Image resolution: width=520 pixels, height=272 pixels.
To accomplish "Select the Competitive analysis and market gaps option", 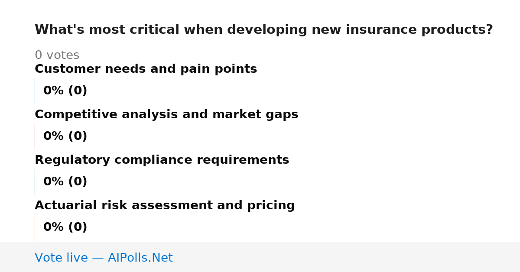I will [166, 115].
